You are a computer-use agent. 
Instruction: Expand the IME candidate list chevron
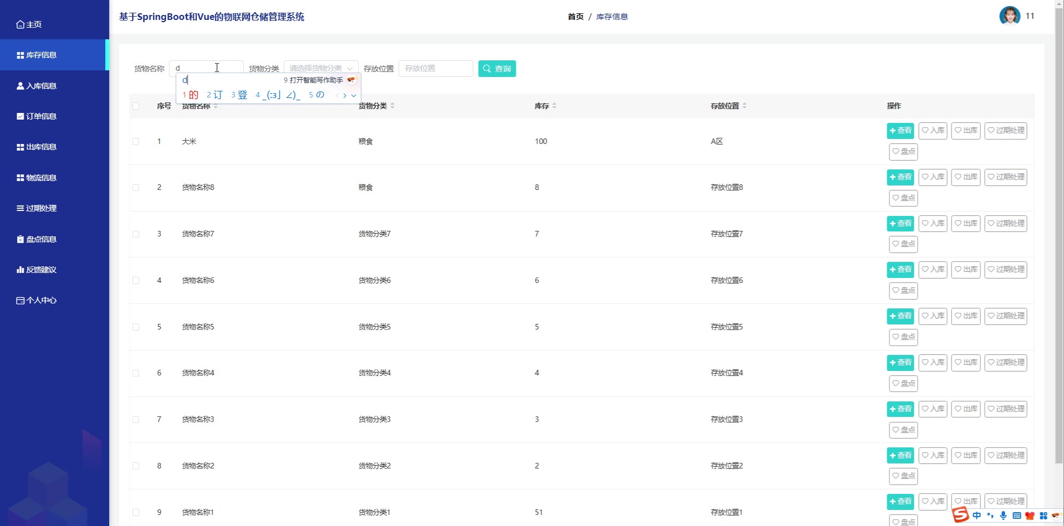coord(354,95)
